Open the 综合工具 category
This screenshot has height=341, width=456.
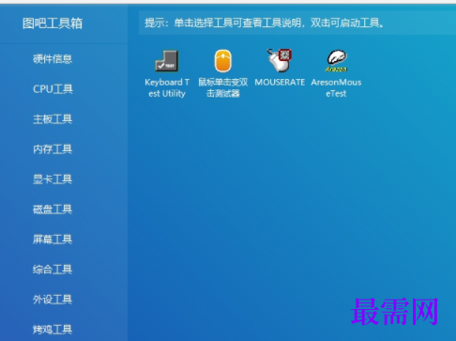53,270
